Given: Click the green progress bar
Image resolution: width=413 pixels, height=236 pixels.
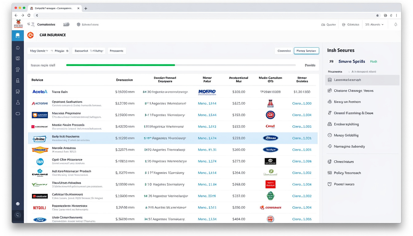Looking at the screenshot, I should tap(120, 65).
